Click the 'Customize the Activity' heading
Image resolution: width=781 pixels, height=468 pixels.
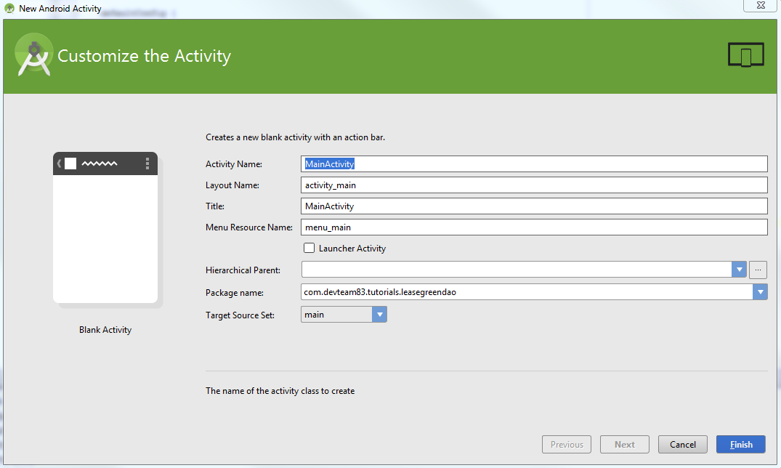[x=145, y=56]
